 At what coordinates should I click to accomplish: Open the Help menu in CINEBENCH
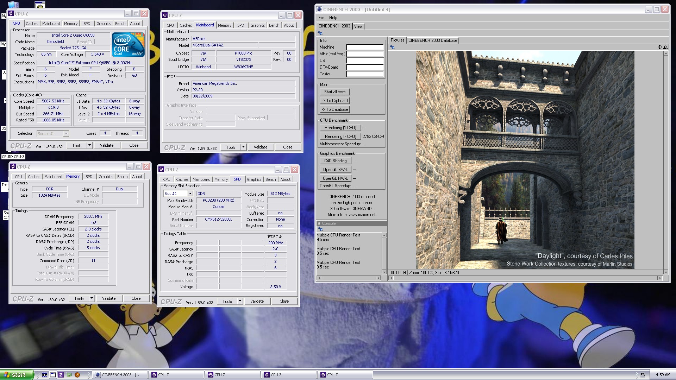tap(333, 18)
